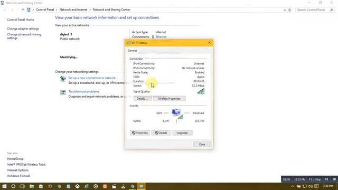Image resolution: width=338 pixels, height=190 pixels.
Task: Click the Troubleshoot problems icon
Action: [63, 92]
